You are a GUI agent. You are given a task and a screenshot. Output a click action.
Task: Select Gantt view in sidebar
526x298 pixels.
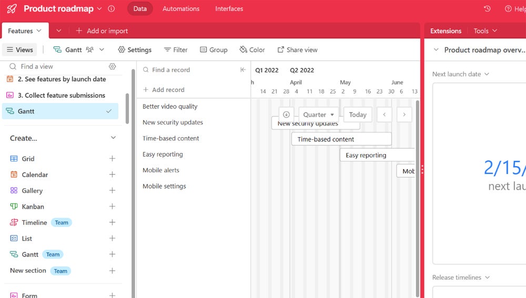[x=60, y=111]
